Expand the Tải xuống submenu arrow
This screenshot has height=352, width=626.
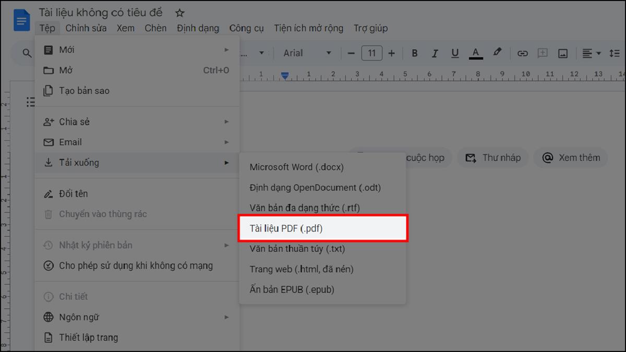click(x=227, y=162)
